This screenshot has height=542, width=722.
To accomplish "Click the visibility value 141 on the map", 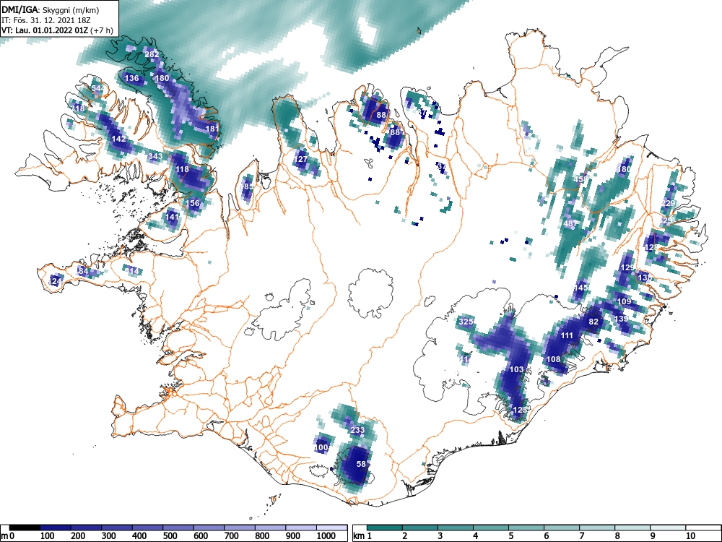I will point(172,217).
